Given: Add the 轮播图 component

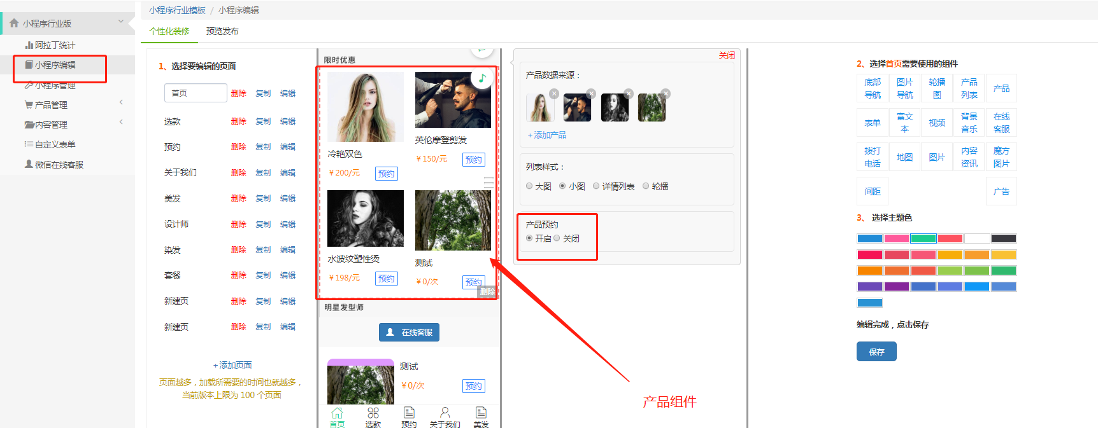Looking at the screenshot, I should point(937,88).
